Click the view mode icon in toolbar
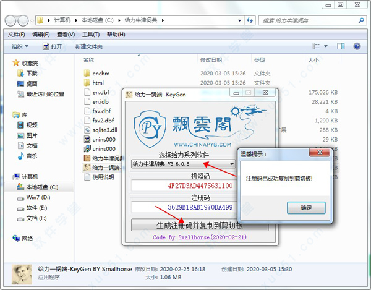371x290 pixels. pyautogui.click(x=316, y=46)
